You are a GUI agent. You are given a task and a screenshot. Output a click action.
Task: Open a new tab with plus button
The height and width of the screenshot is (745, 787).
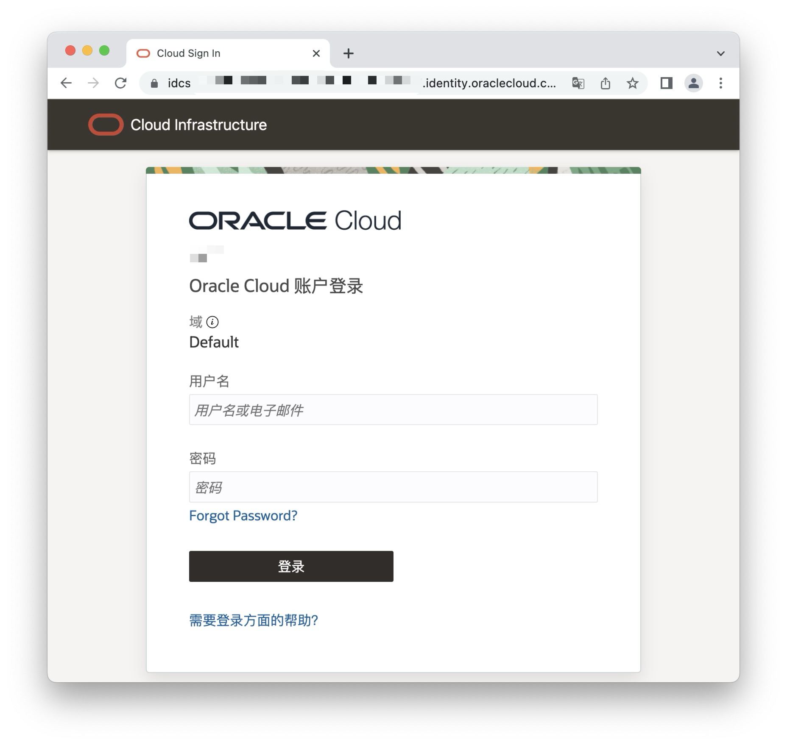[349, 53]
